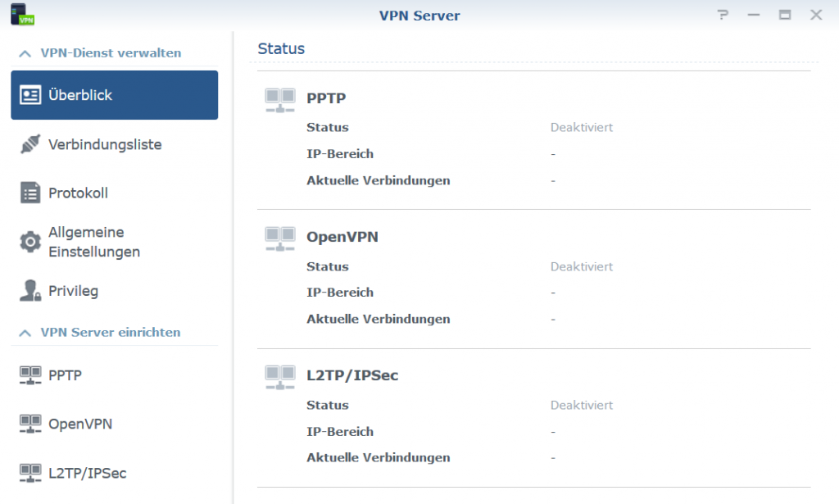Select the Privileg user privileges icon
This screenshot has height=504, width=839.
tap(30, 291)
